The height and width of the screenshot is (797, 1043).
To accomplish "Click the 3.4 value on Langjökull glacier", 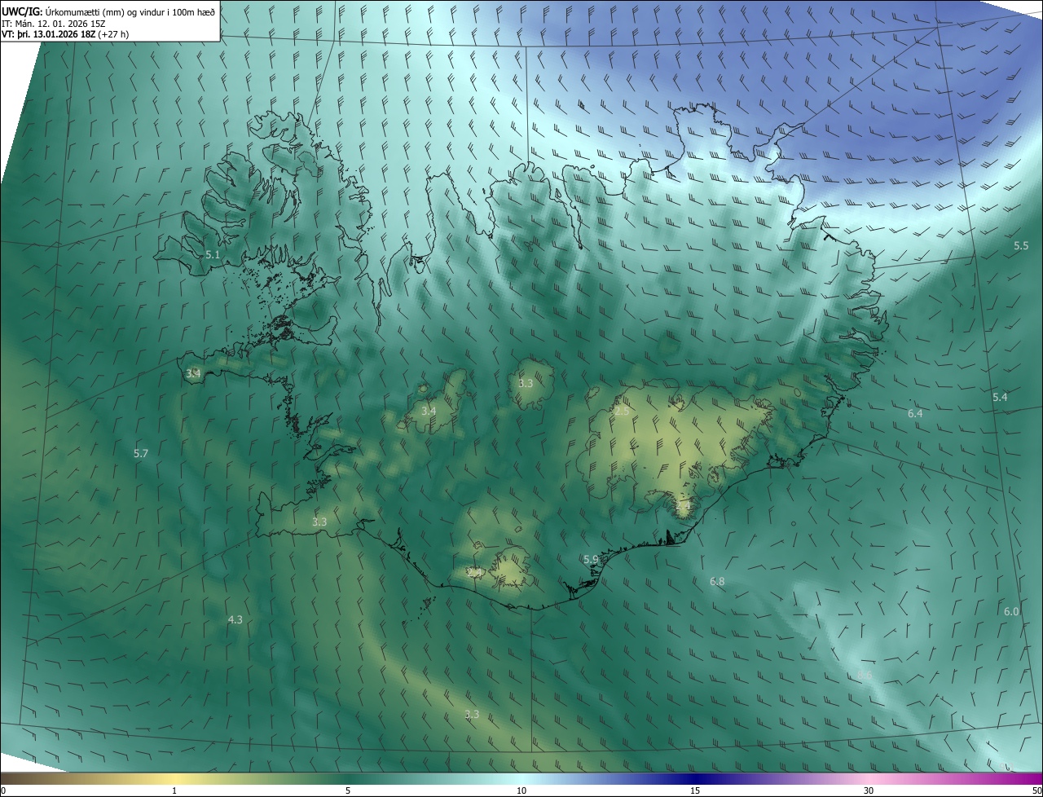I will (x=429, y=412).
